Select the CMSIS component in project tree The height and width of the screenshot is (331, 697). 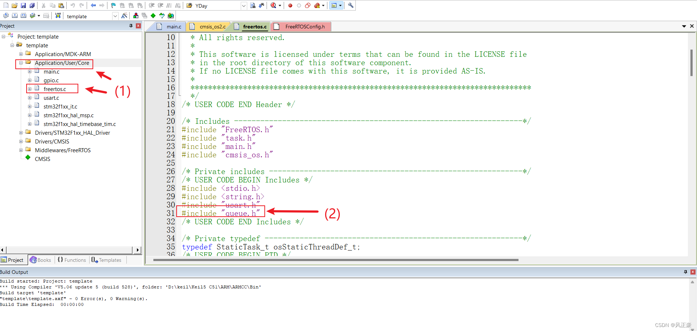coord(43,159)
